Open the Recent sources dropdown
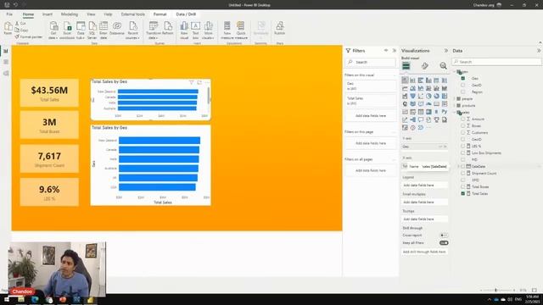 [x=132, y=30]
